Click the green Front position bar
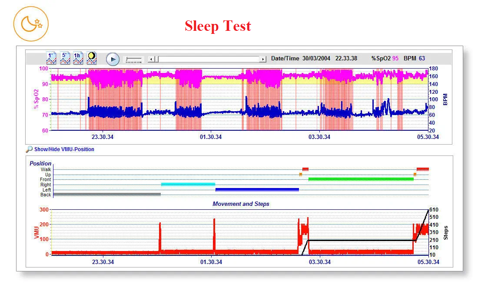This screenshot has width=478, height=304. 361,179
